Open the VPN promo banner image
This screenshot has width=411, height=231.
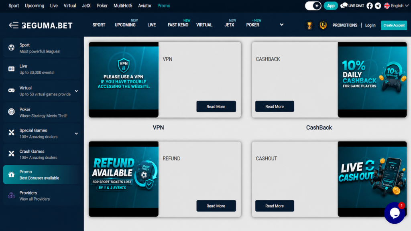pos(124,80)
